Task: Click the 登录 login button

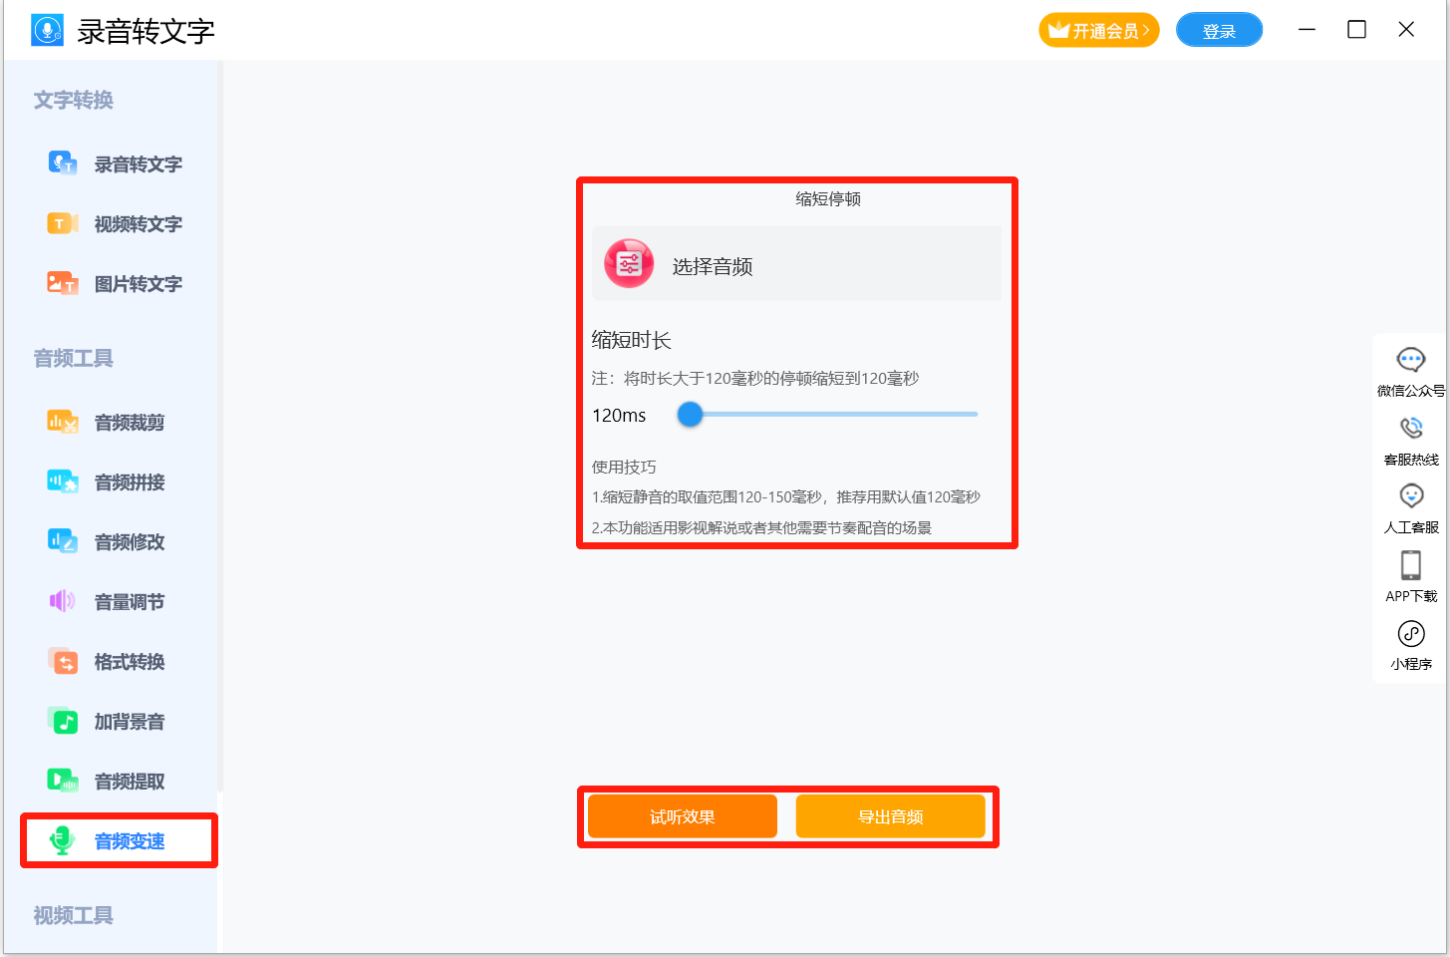Action: (x=1219, y=30)
